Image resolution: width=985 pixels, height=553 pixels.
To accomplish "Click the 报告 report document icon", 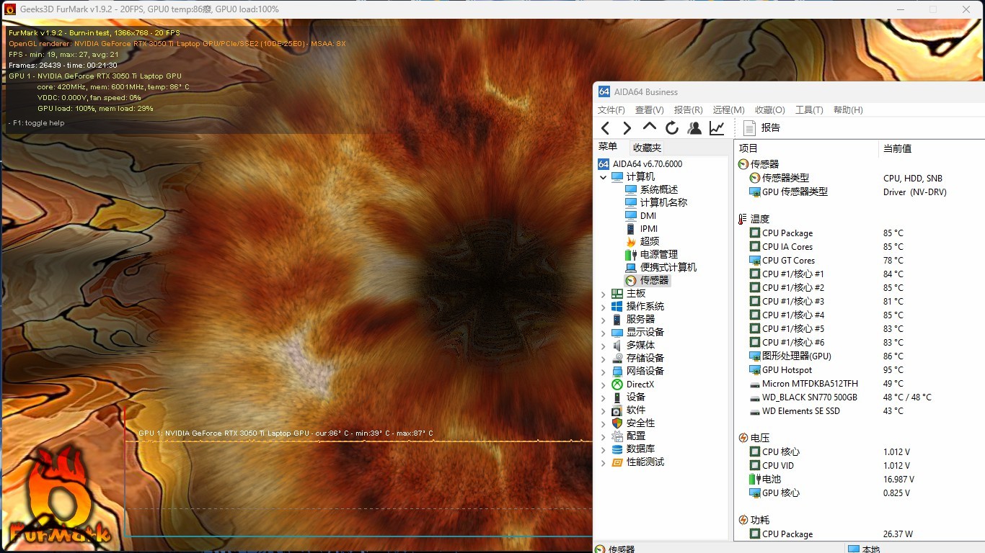I will (x=749, y=128).
